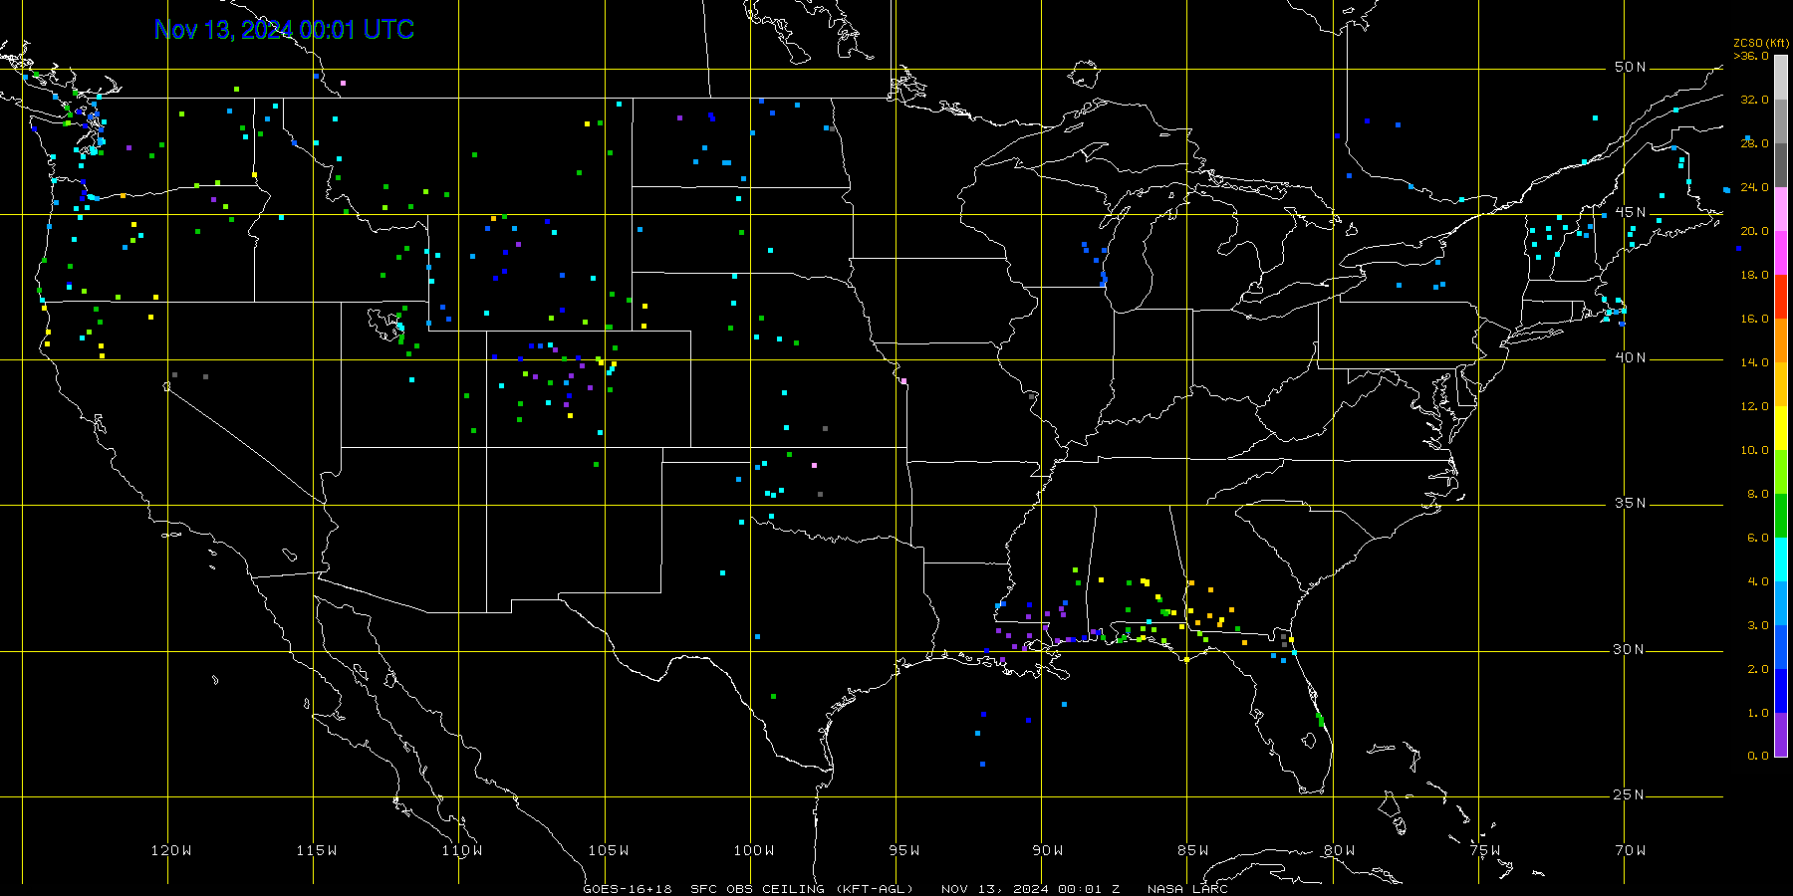Viewport: 1793px width, 896px height.
Task: Click the "0.0" color scale label
Action: [x=1758, y=756]
